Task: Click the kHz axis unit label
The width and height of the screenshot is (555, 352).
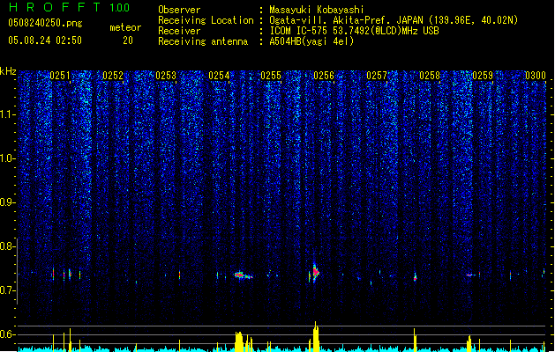Action: point(8,71)
